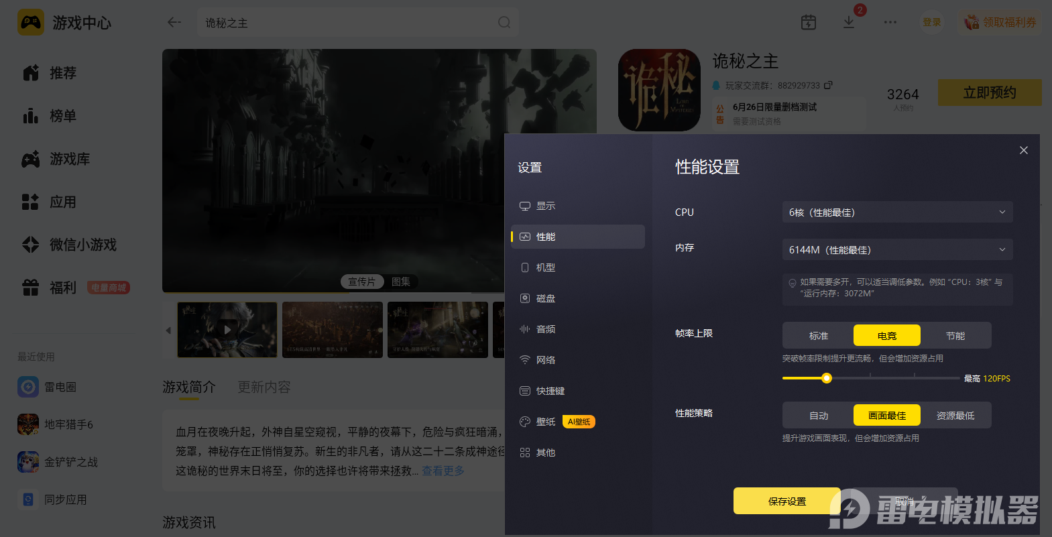Switch to 游戏简介 tab
This screenshot has width=1052, height=537.
tap(189, 387)
